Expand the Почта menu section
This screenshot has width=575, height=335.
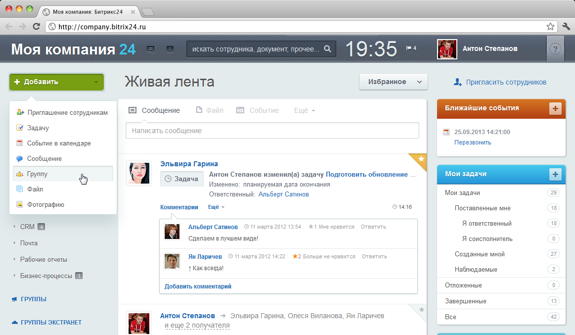[x=29, y=243]
